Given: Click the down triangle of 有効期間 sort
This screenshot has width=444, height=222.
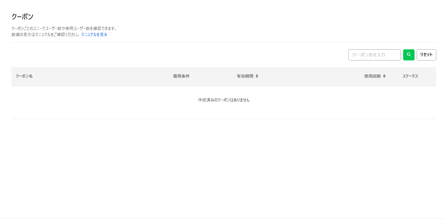Looking at the screenshot, I should tap(257, 77).
